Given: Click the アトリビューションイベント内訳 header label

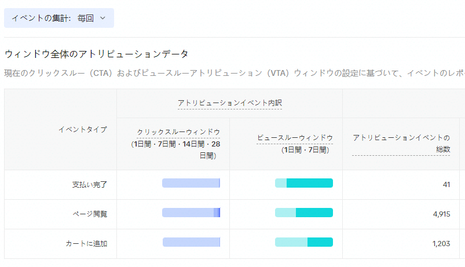Looking at the screenshot, I should pos(229,103).
